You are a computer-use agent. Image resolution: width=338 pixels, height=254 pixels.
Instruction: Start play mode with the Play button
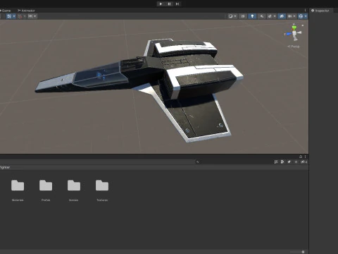pos(161,4)
